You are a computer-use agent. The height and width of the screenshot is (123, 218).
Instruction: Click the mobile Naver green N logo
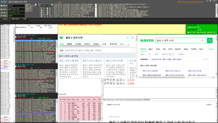click(x=61, y=38)
